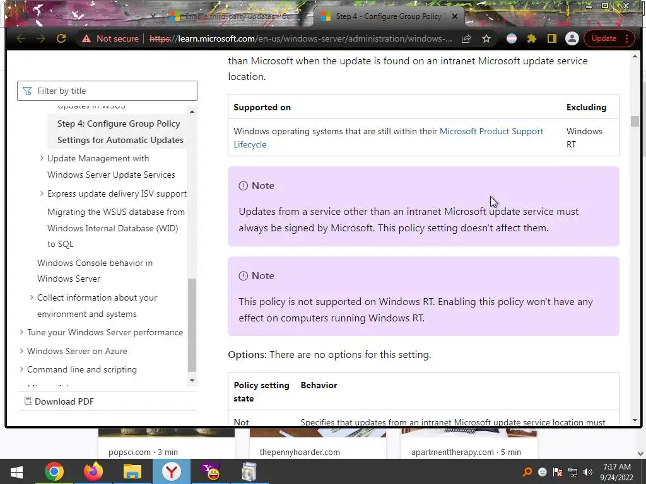This screenshot has width=646, height=484.
Task: Click the page scrollbar thumb
Action: pyautogui.click(x=635, y=122)
